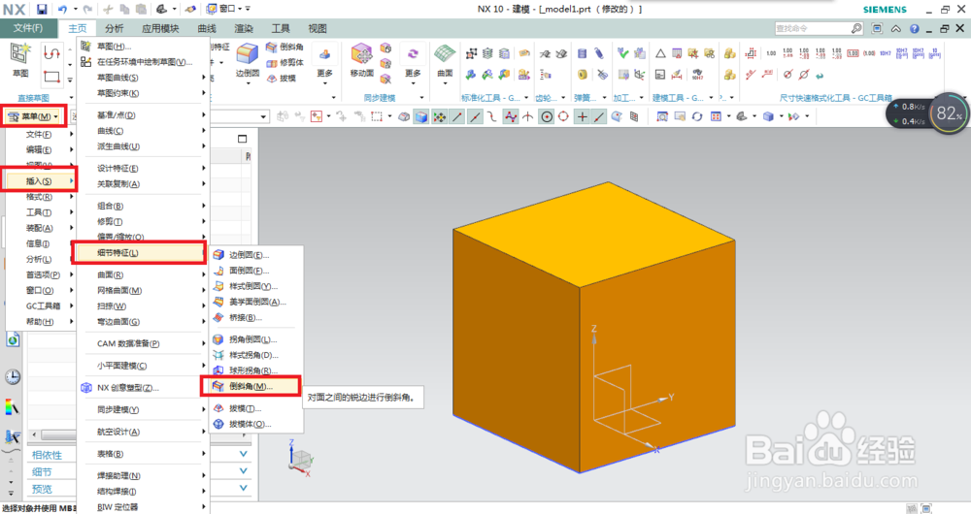
Task: Expand the 预览 panel chevron
Action: [244, 488]
